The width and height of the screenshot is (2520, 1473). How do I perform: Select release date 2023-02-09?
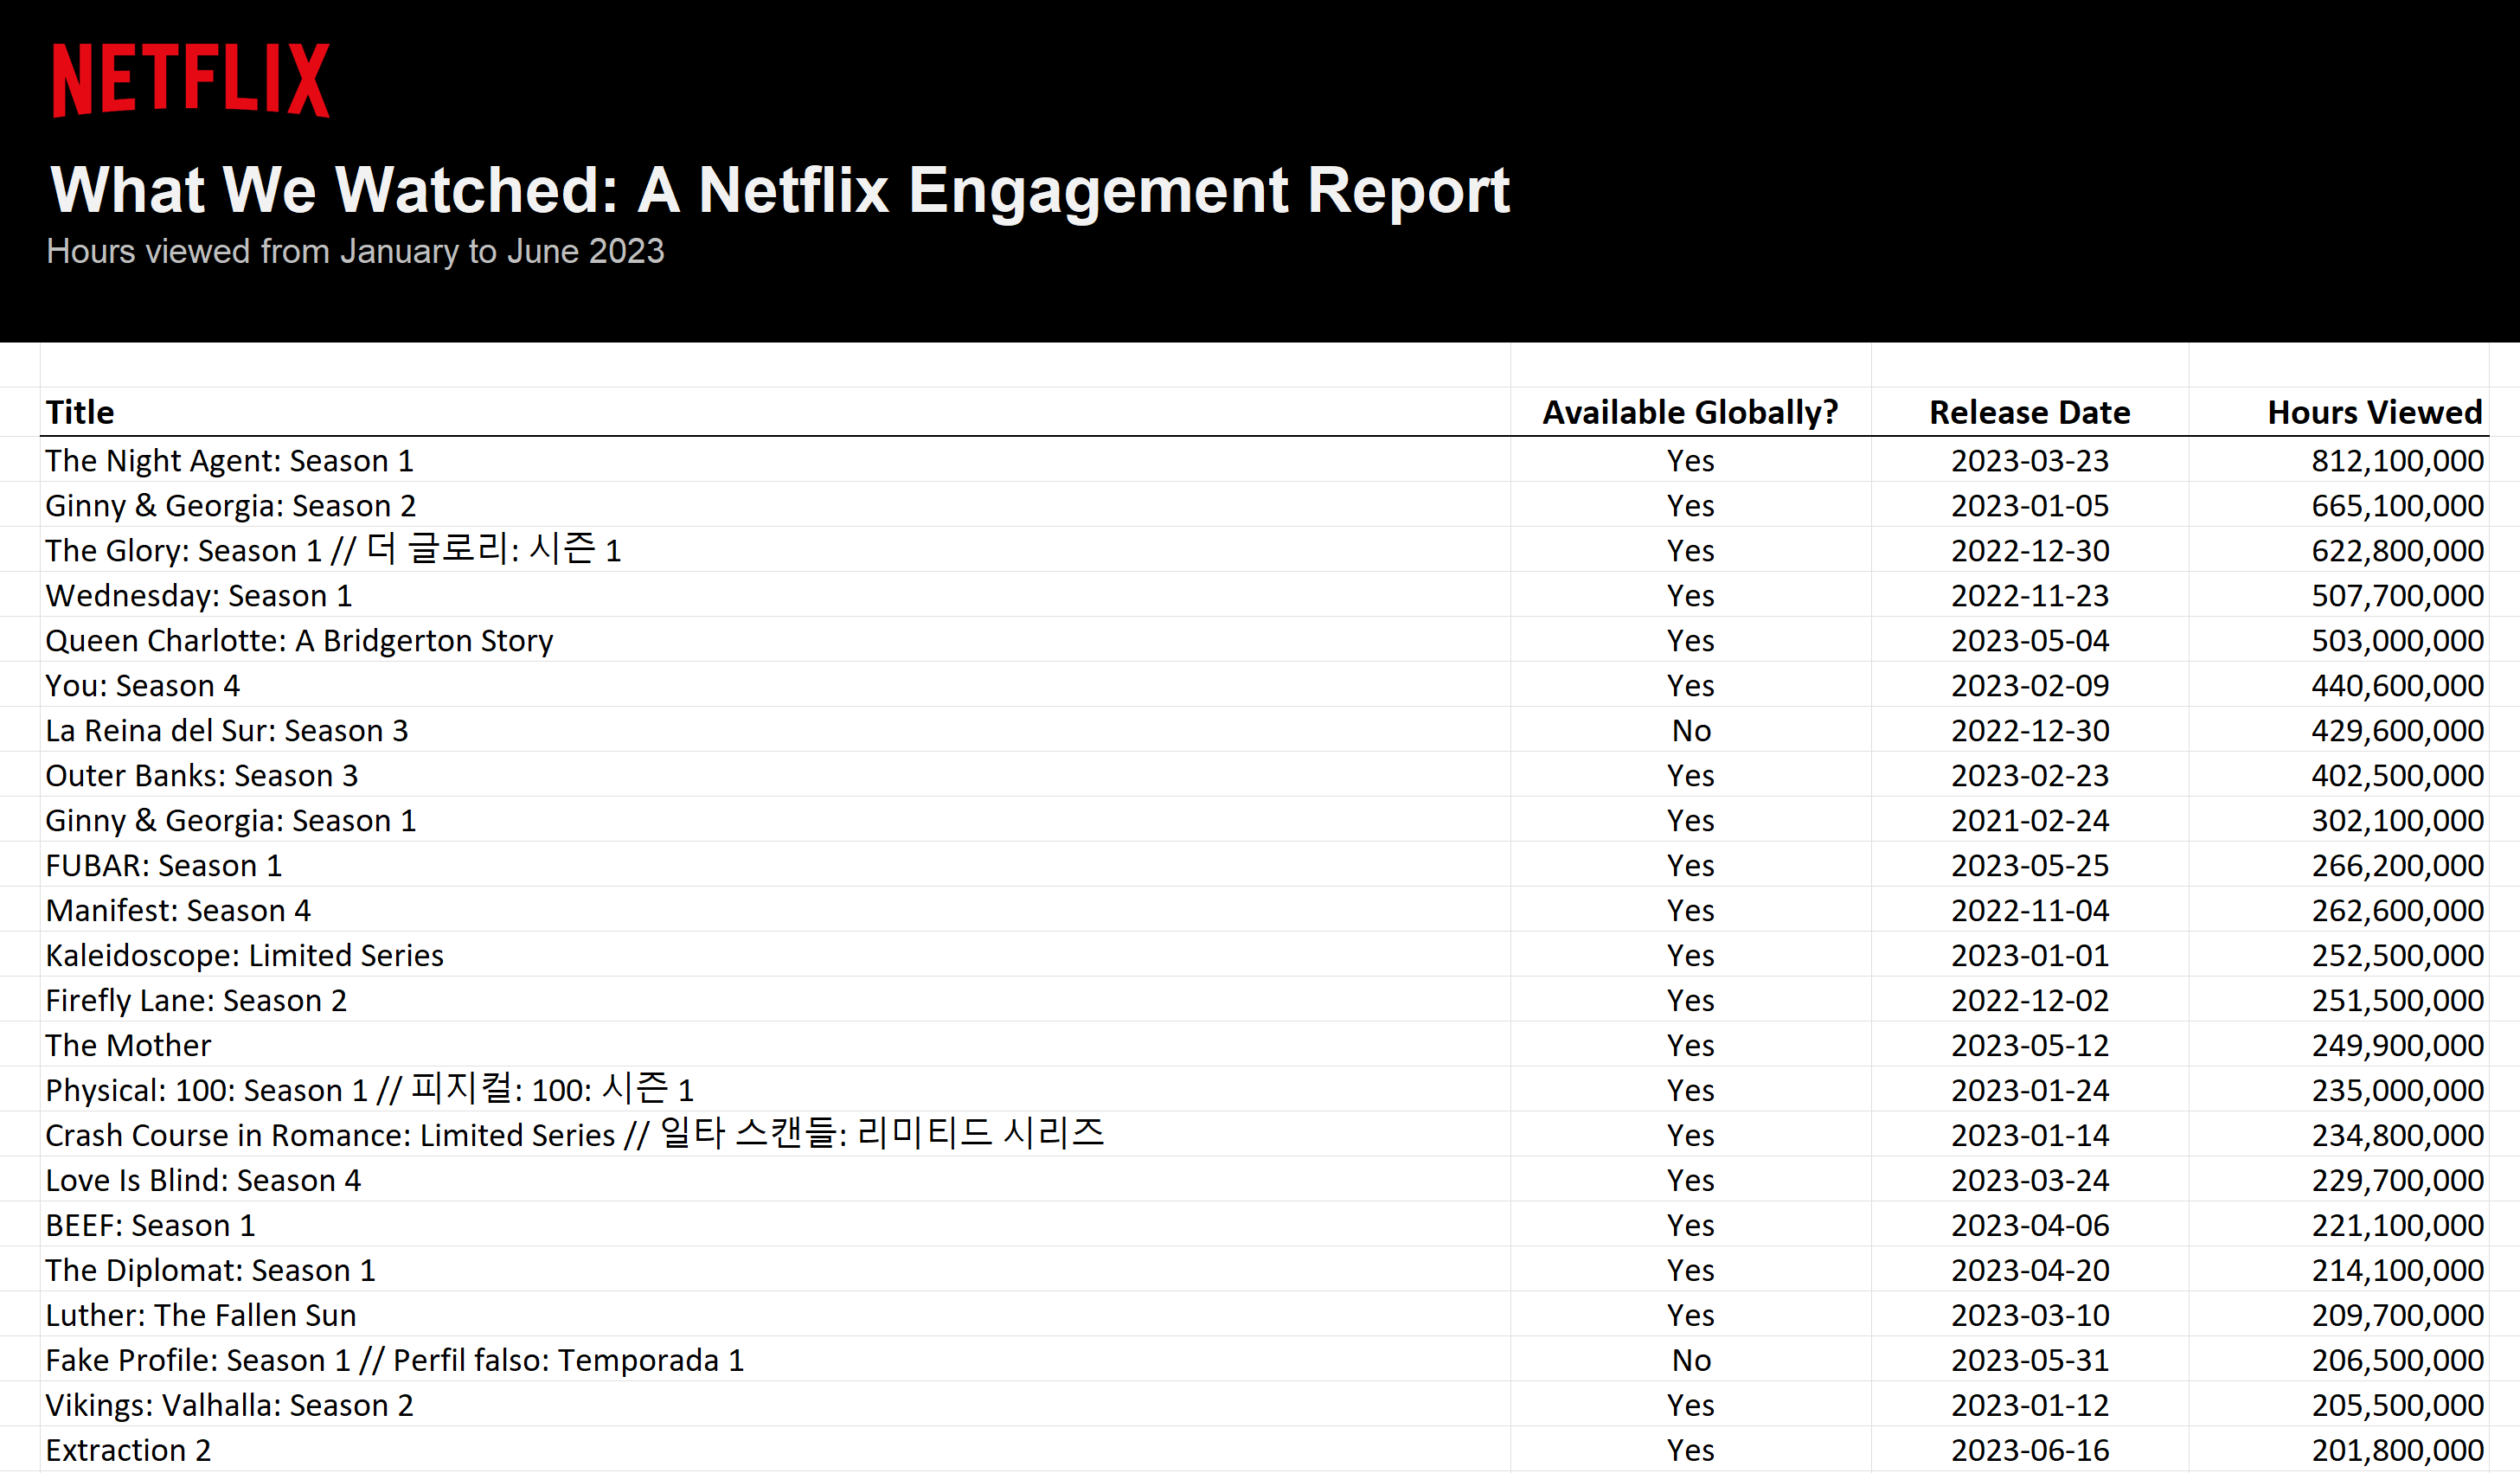[x=2030, y=686]
